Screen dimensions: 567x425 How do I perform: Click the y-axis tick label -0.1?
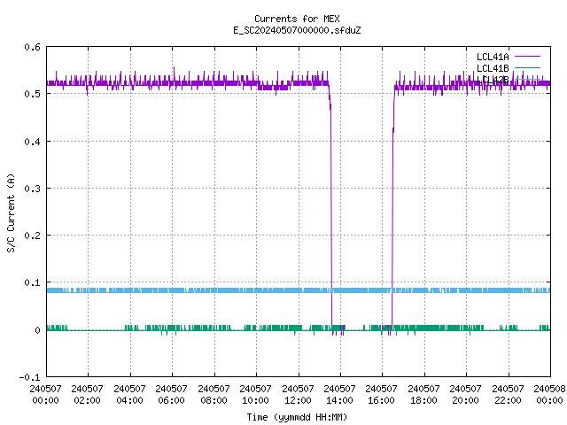click(29, 377)
